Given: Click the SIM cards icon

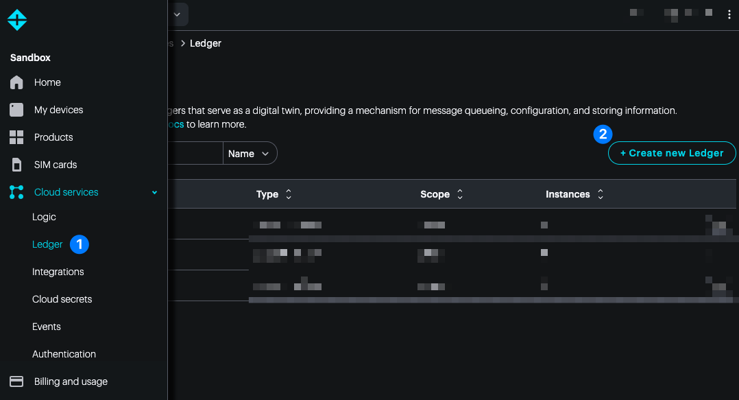Looking at the screenshot, I should 16,165.
